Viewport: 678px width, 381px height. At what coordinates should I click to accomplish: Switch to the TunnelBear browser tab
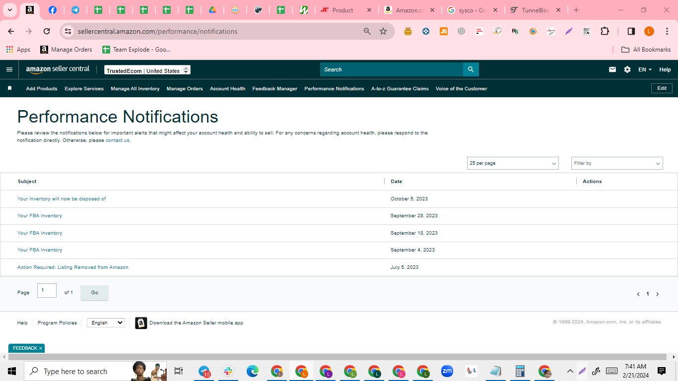click(535, 10)
